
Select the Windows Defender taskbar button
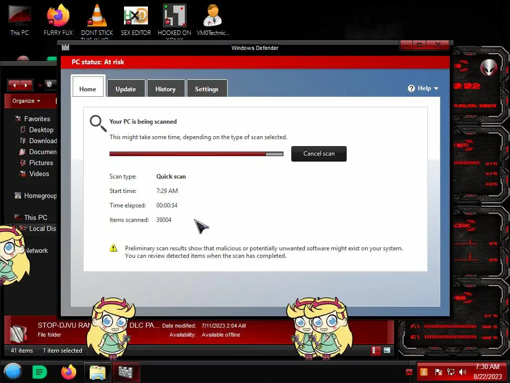126,372
